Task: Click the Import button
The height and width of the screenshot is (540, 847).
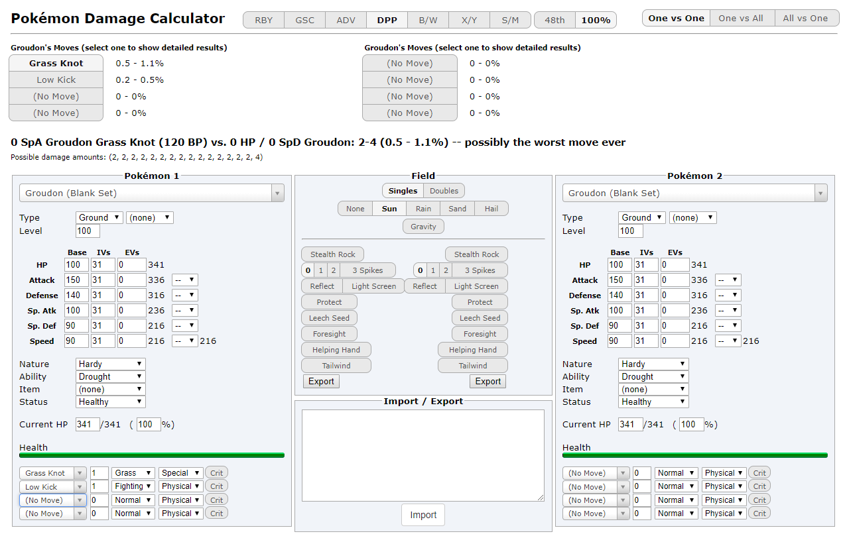Action: pyautogui.click(x=423, y=515)
